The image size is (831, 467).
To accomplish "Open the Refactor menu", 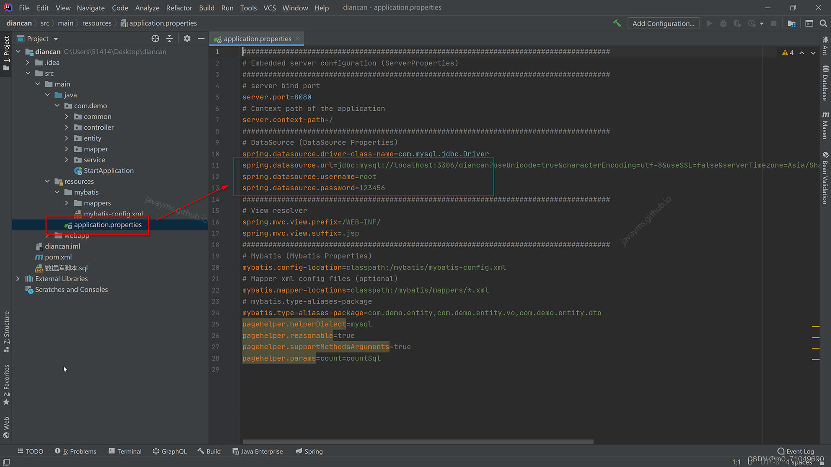I will click(179, 8).
